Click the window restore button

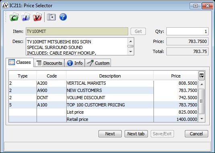tap(195, 6)
